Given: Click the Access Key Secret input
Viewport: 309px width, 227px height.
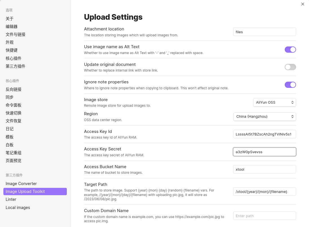Looking at the screenshot, I should click(264, 152).
